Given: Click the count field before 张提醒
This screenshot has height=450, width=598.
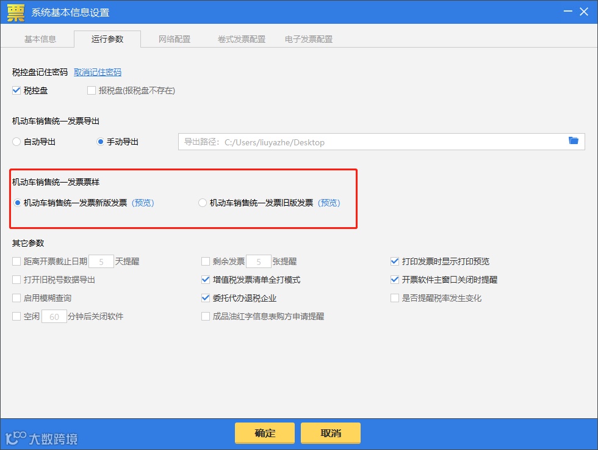Looking at the screenshot, I should point(259,261).
